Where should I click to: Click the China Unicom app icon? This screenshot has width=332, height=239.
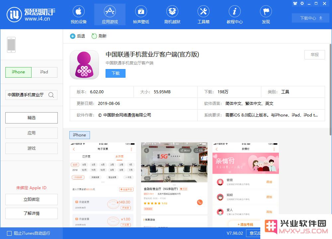(84, 65)
